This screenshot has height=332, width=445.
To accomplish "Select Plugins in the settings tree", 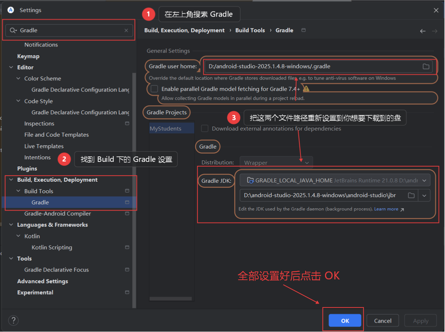I will pos(27,168).
